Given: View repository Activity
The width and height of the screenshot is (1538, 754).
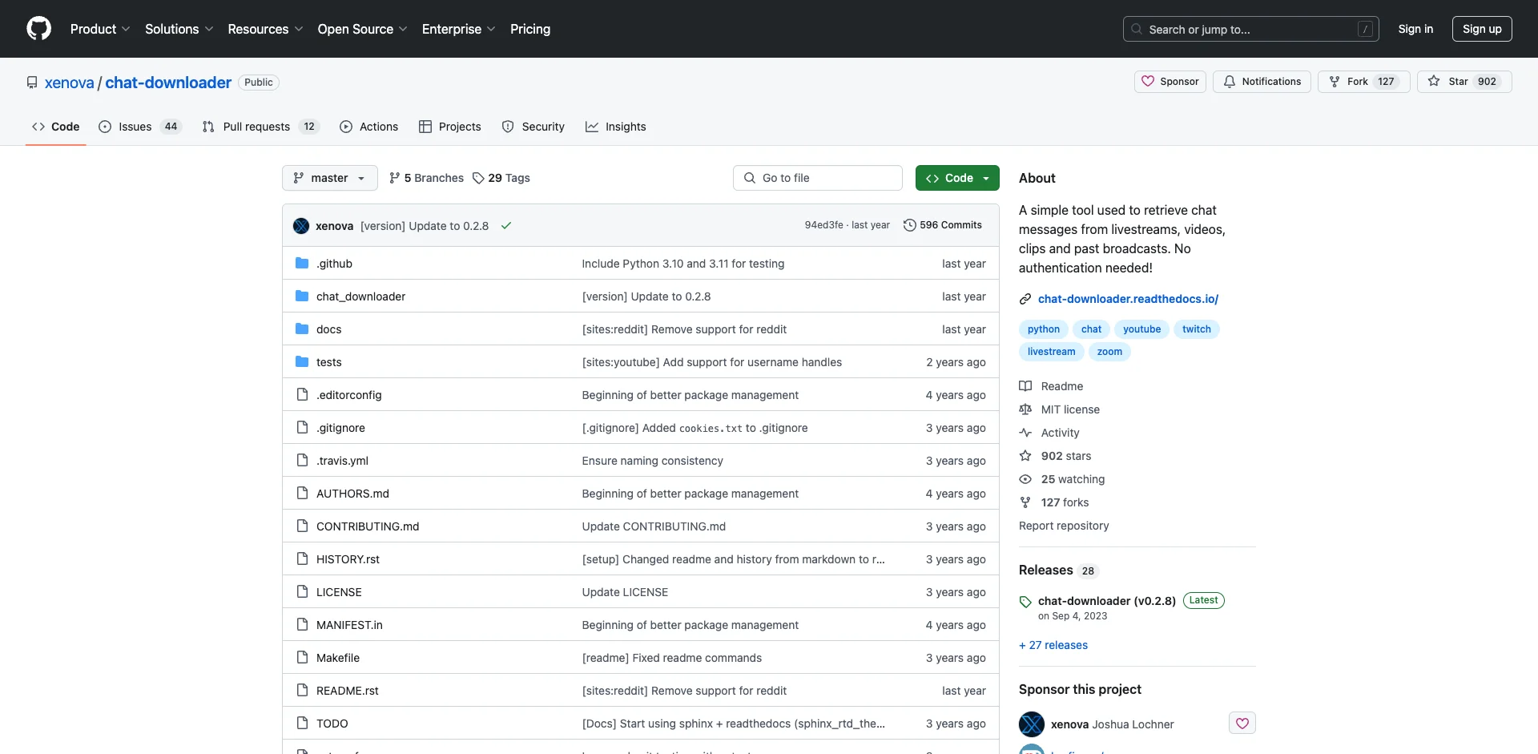Looking at the screenshot, I should click(x=1049, y=433).
